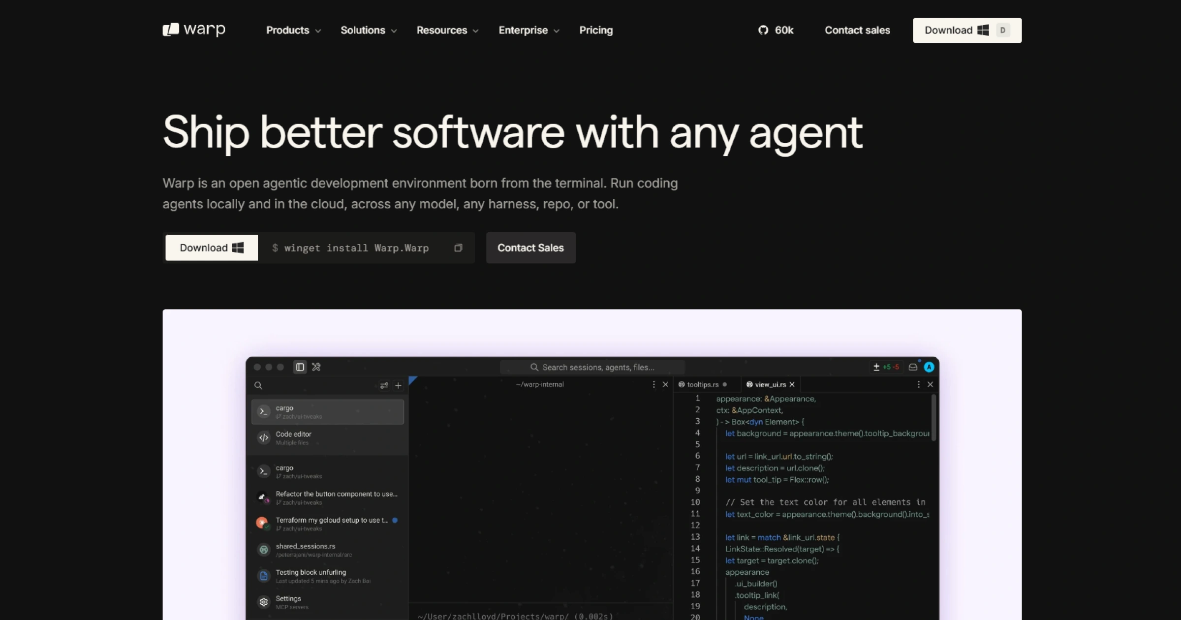Switch to the tooltips.rs tab
Viewport: 1181px width, 620px height.
click(x=703, y=384)
